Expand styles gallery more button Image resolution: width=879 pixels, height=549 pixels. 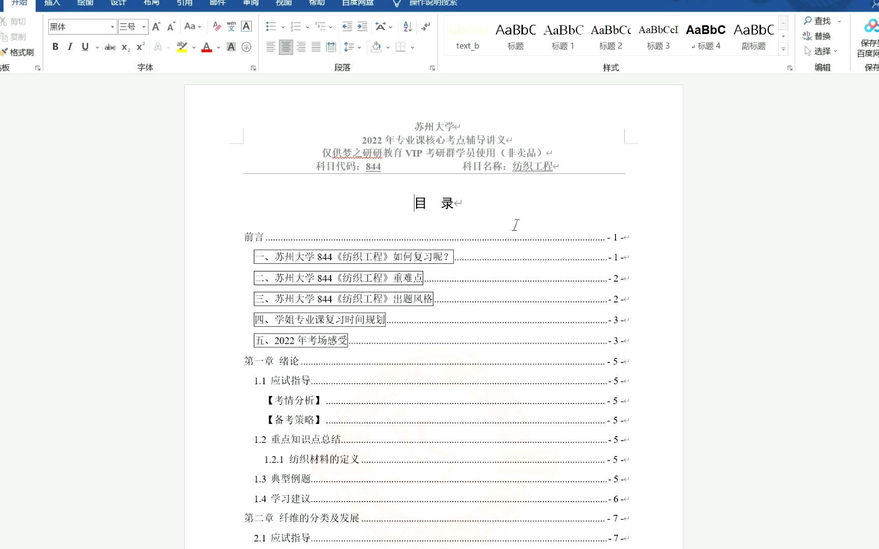tap(783, 49)
